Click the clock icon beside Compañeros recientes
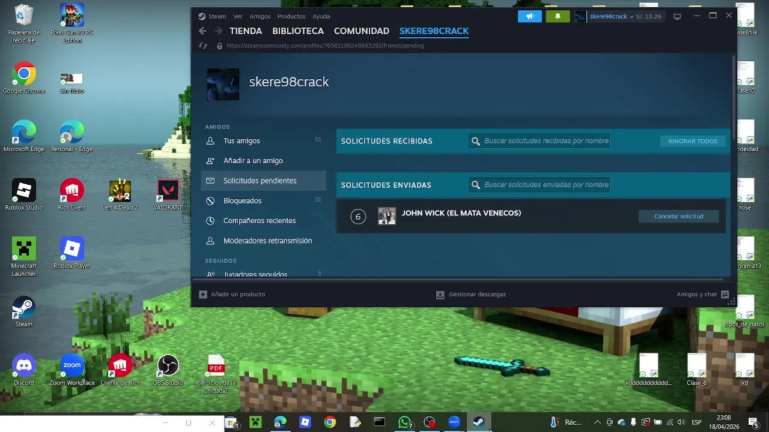The image size is (769, 432). coord(210,221)
